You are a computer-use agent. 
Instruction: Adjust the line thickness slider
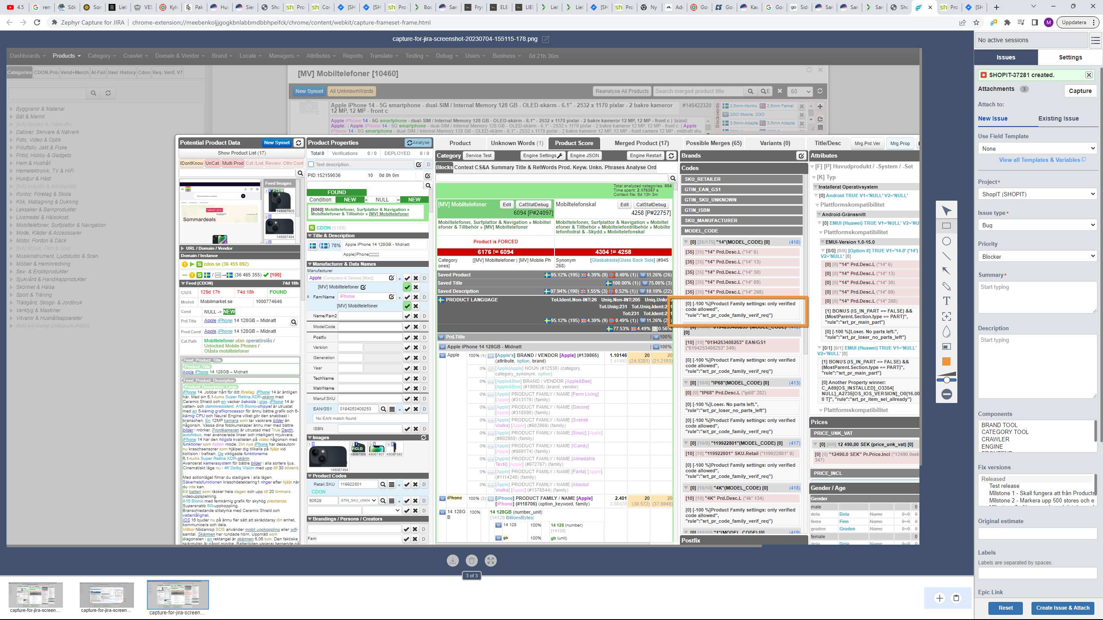click(946, 379)
